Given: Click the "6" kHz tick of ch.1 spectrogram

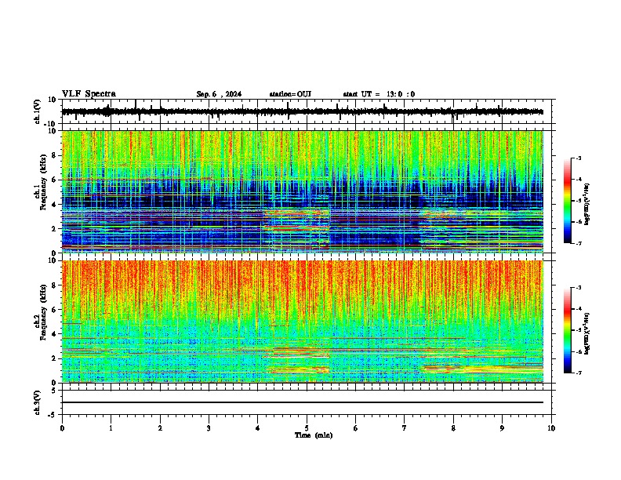Looking at the screenshot, I should click(x=55, y=180).
